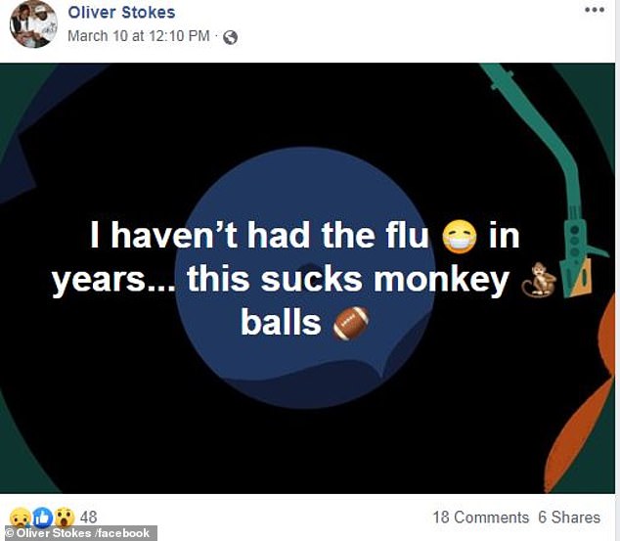Click the wow reaction emoji icon
Screen dimensions: 620x541
[x=65, y=518]
